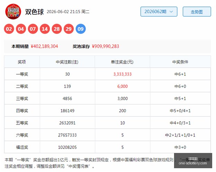Click fifth prize amount 10
This screenshot has width=216, height=172.
[122, 123]
